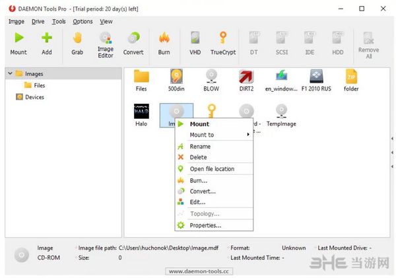Select the Halo image
396x278 pixels.
click(141, 116)
